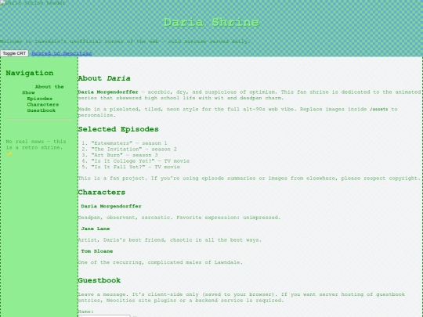Click the broken Daria shrine header image
Viewport: 423px width, 317px height.
click(33, 3)
